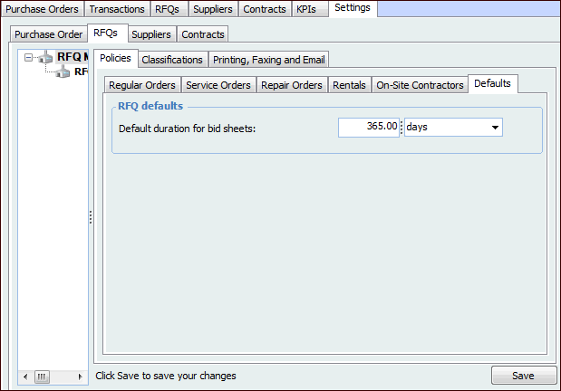The width and height of the screenshot is (561, 391).
Task: Select the Policies tab
Action: click(x=115, y=58)
